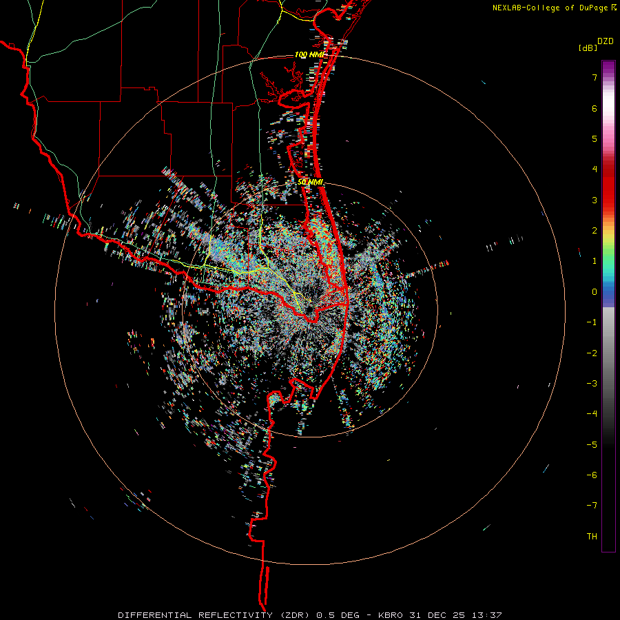Click the TH label on the scale

tap(592, 537)
